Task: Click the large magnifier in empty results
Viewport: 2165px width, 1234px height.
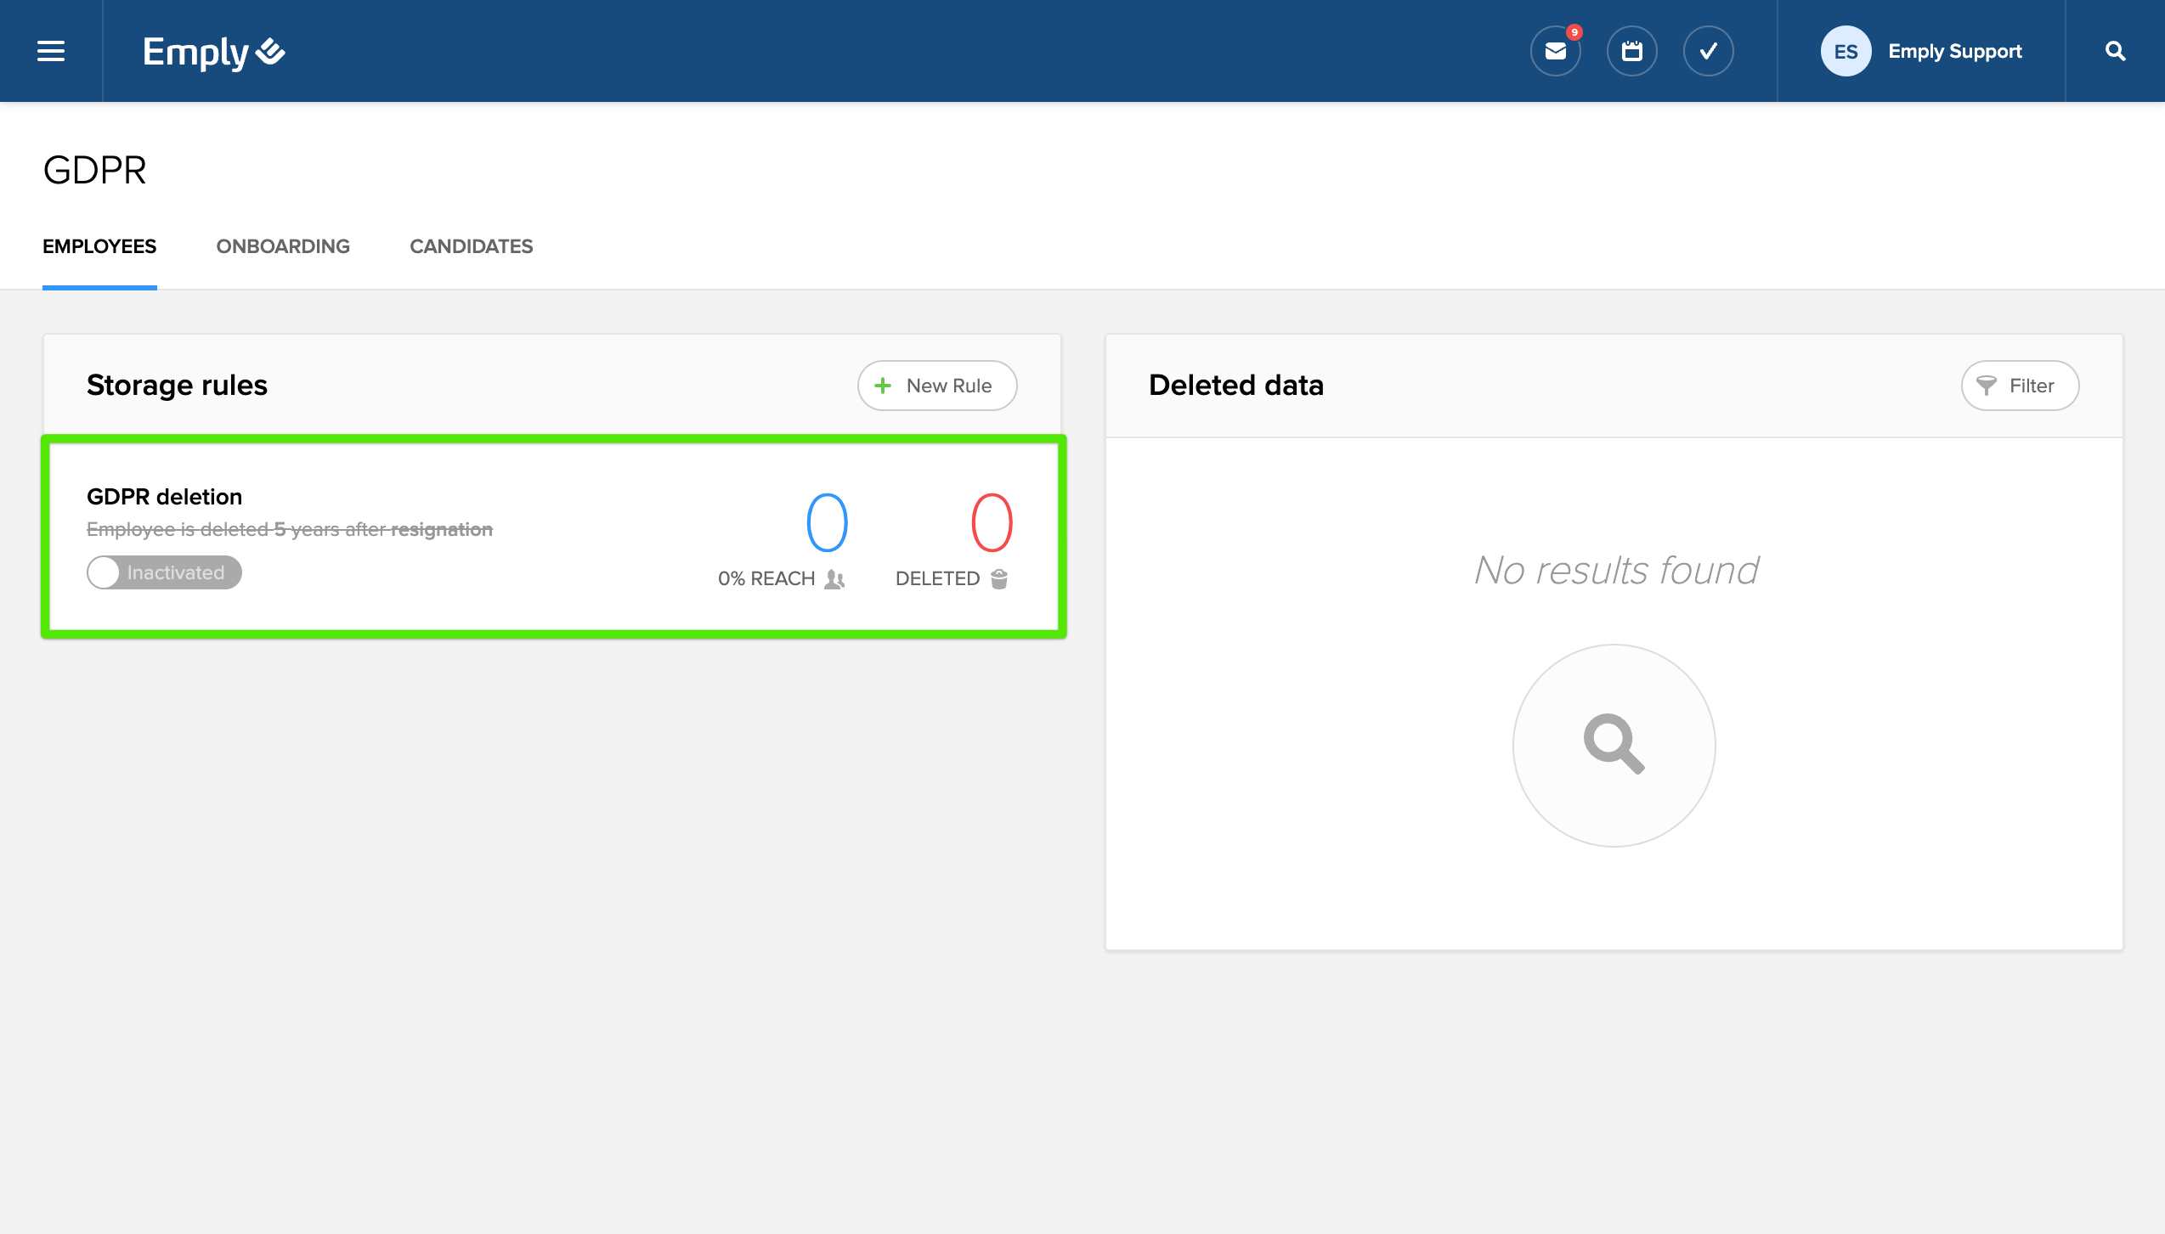Action: click(x=1614, y=745)
